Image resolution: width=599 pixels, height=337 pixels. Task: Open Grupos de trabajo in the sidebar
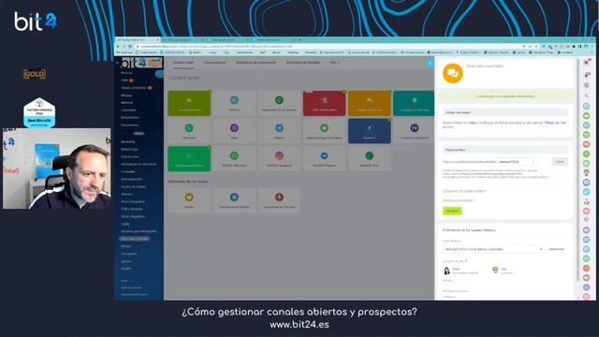click(x=133, y=187)
